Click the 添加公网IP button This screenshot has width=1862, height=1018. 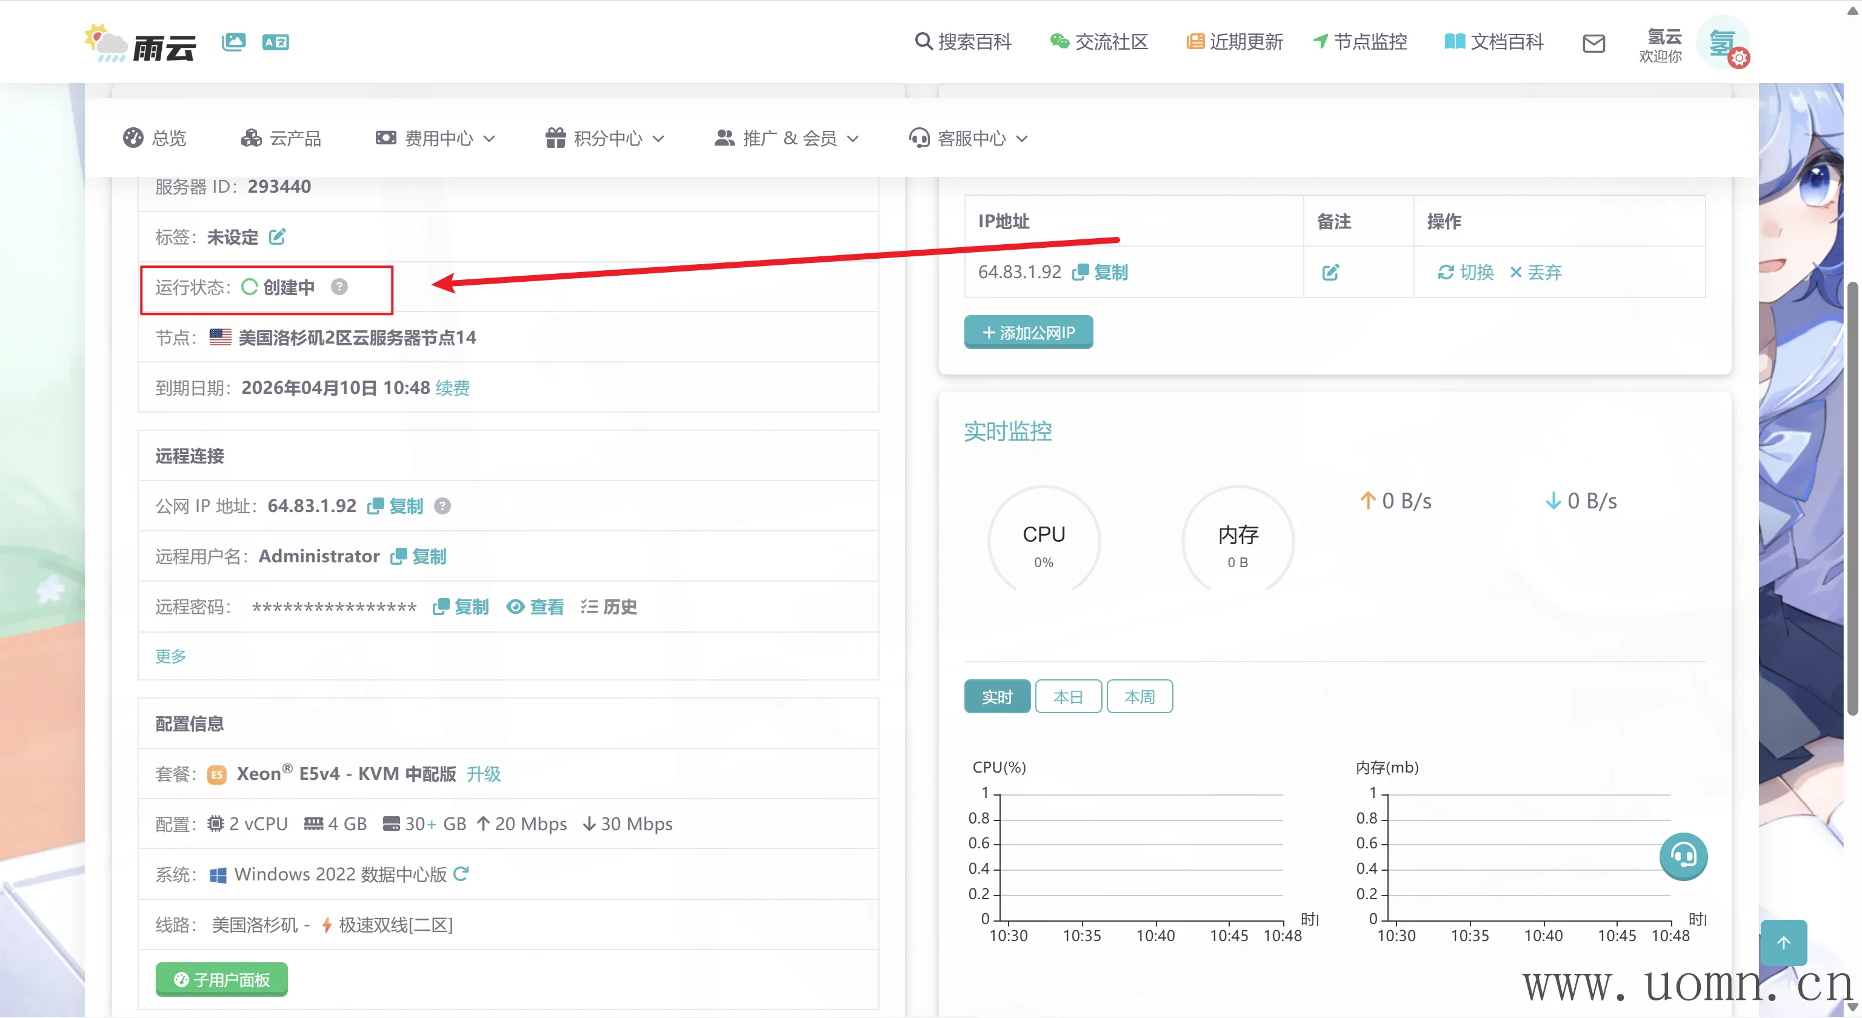[x=1028, y=332]
